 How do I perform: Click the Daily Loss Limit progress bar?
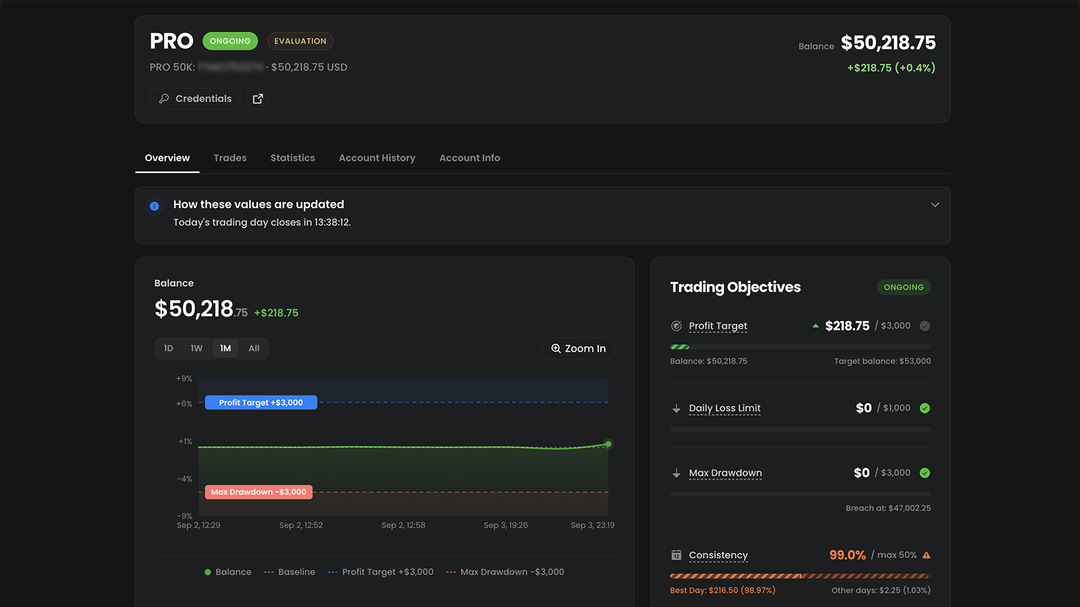[x=801, y=429]
